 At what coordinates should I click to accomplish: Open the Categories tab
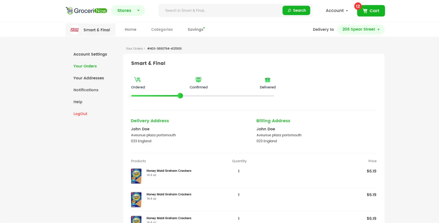tap(162, 30)
